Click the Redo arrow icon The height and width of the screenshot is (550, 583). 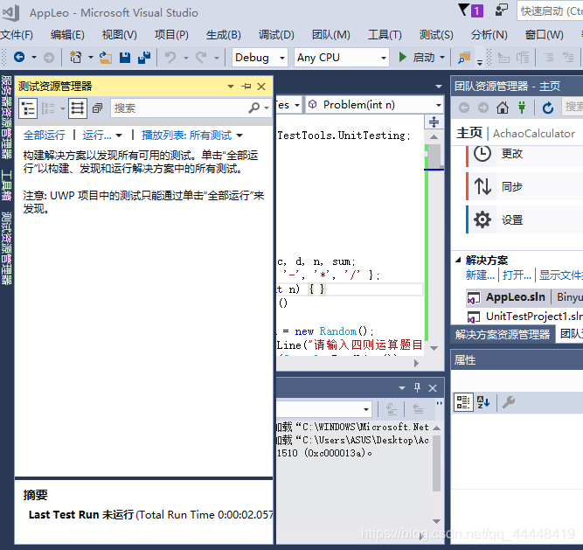pos(201,57)
